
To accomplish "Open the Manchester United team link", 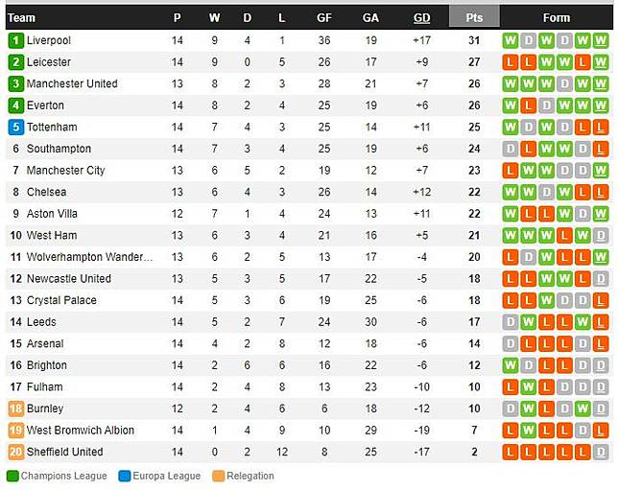I will [72, 83].
